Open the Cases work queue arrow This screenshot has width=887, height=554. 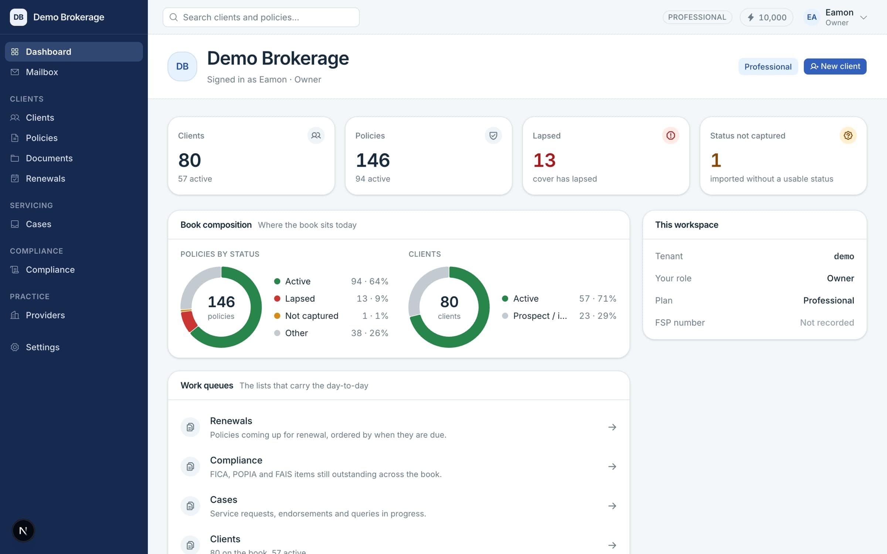click(612, 506)
